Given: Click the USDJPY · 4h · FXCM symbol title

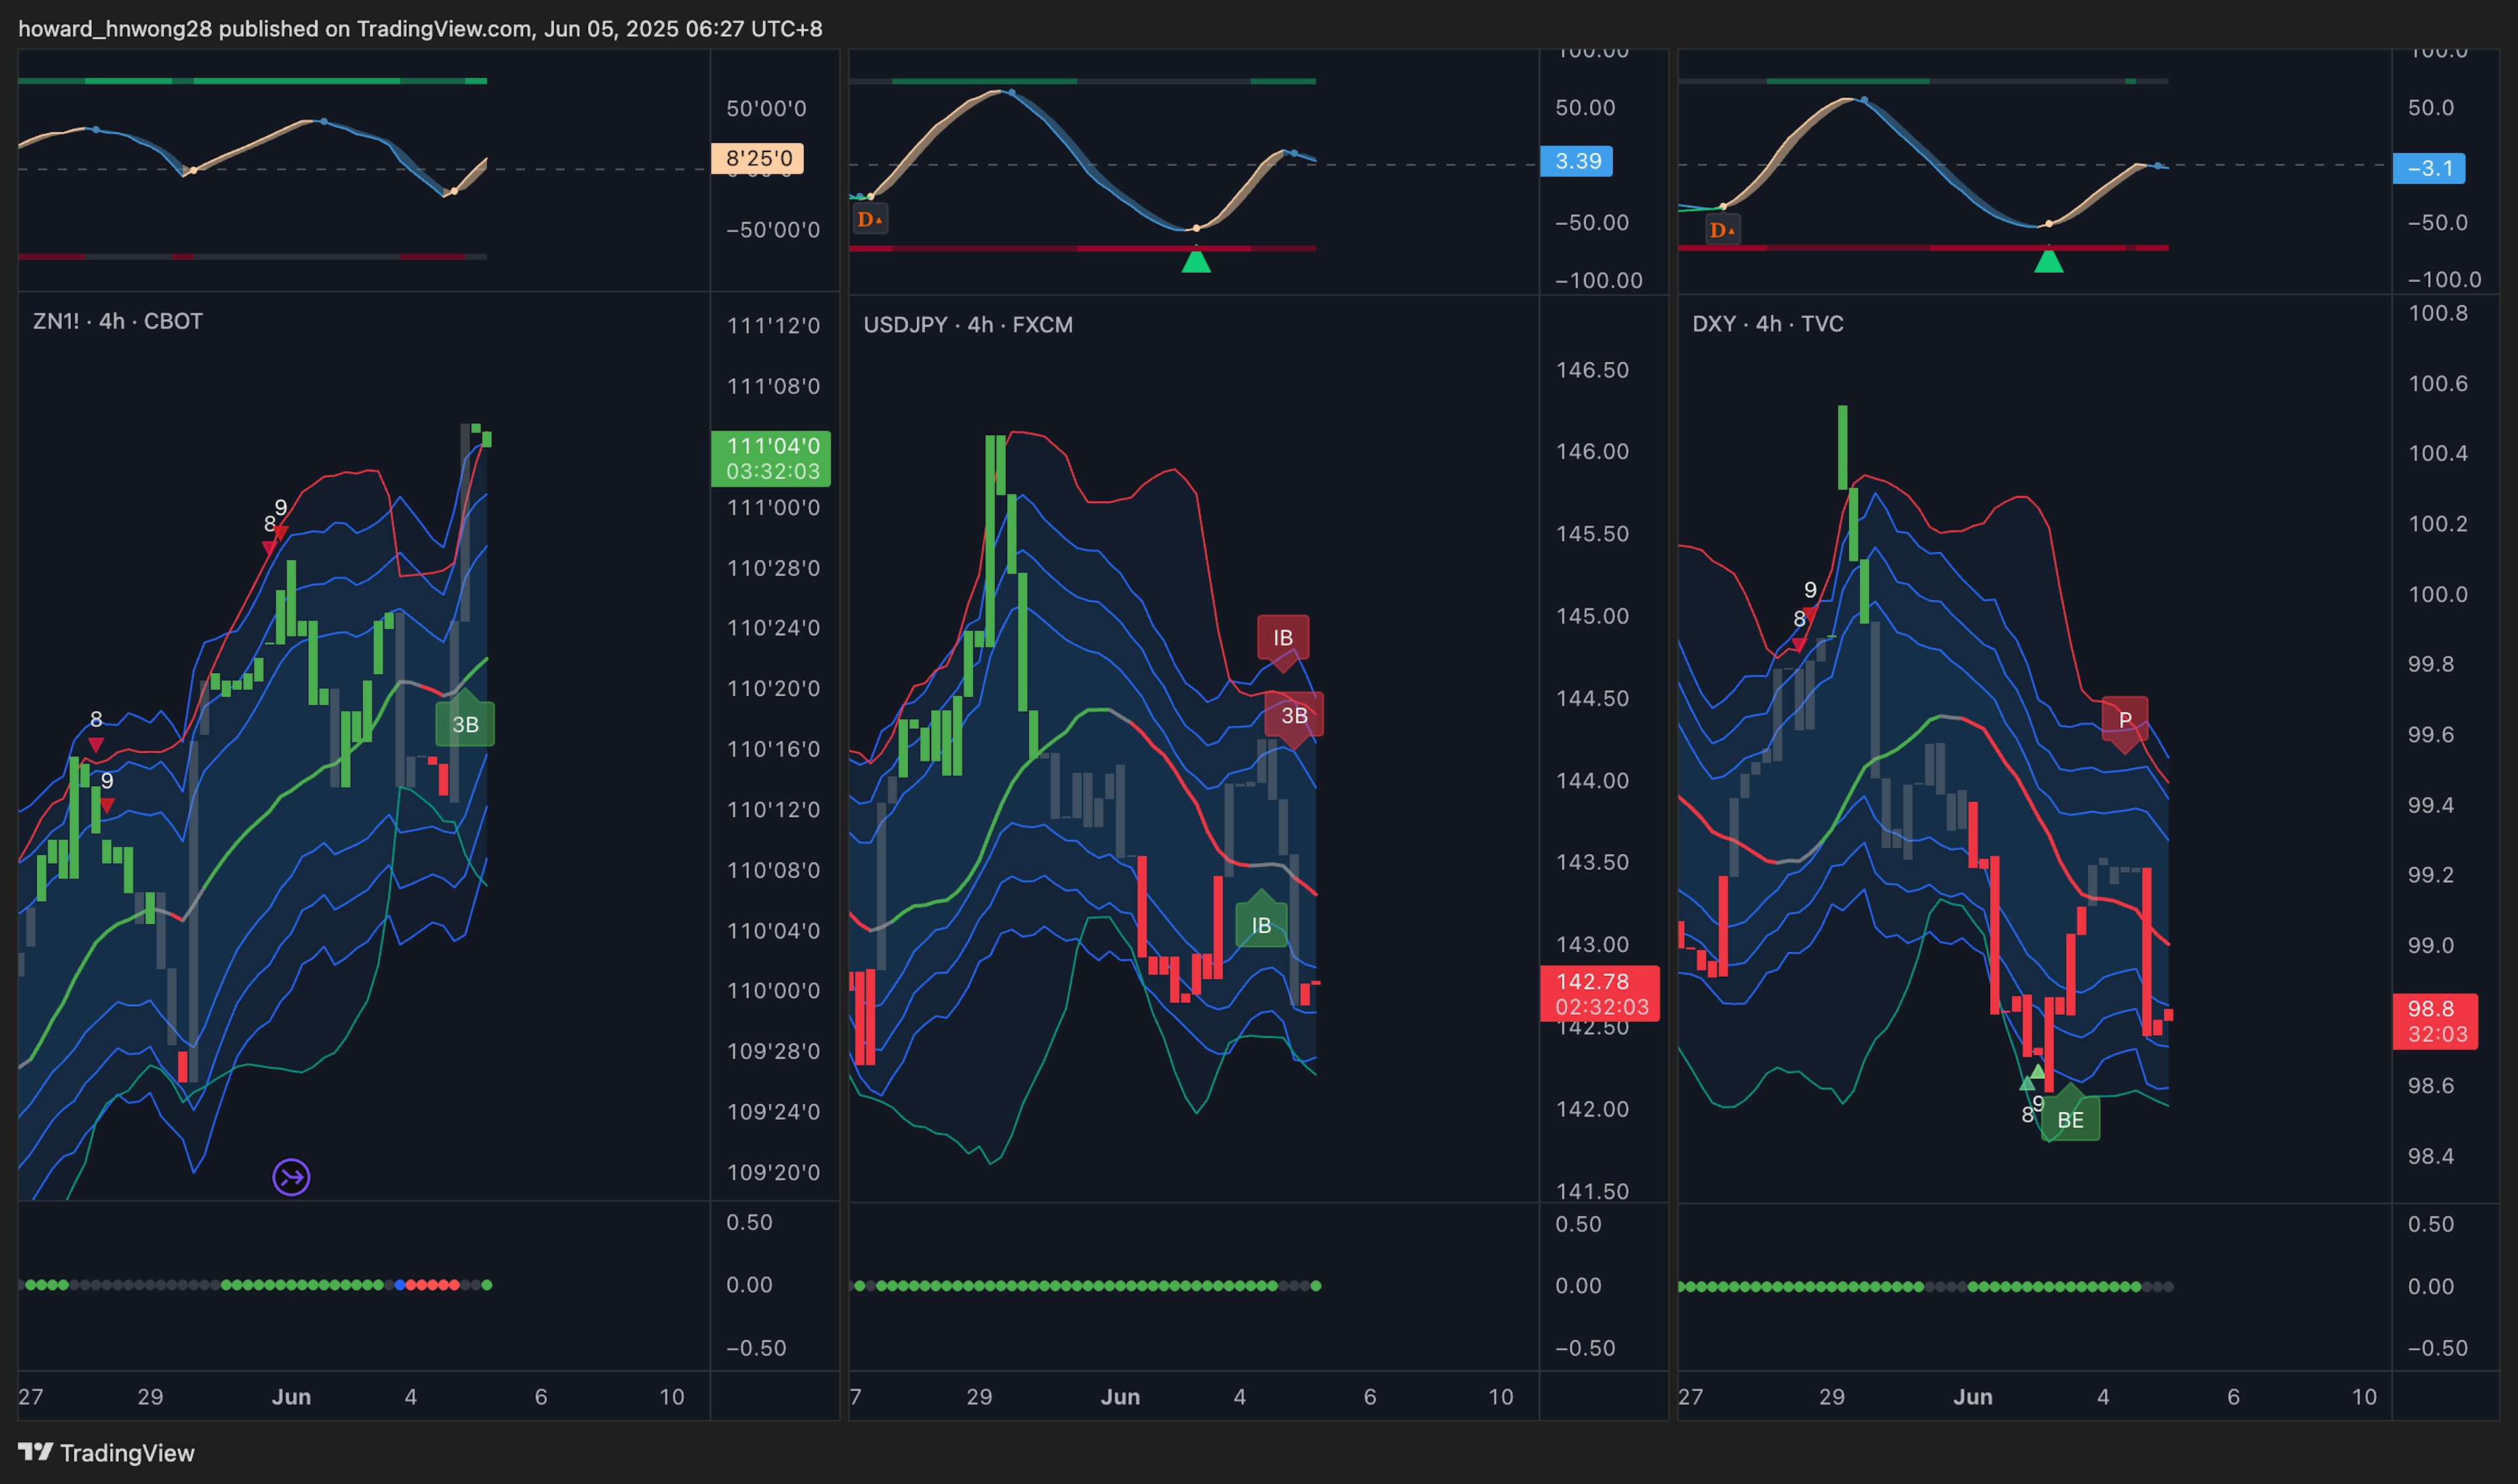Looking at the screenshot, I should tap(967, 324).
